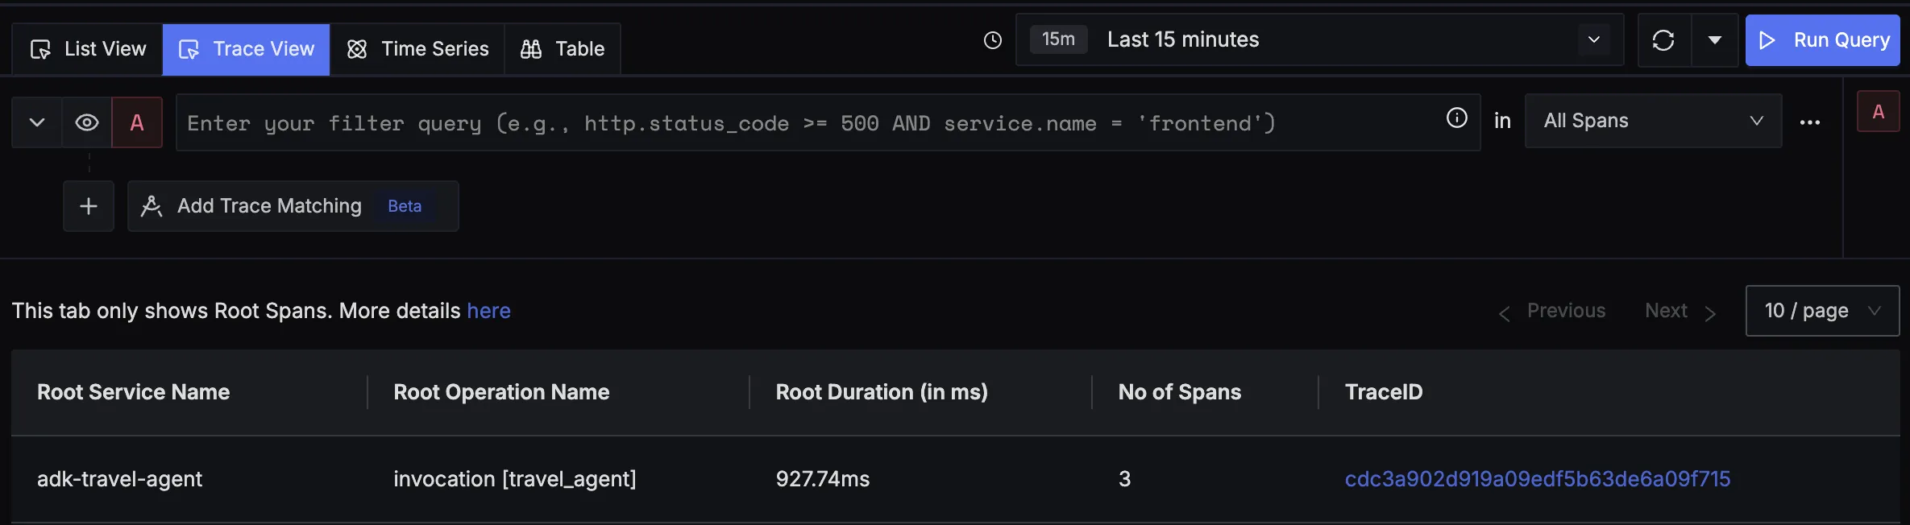1910x525 pixels.
Task: Click the 15m time badge
Action: 1058,39
